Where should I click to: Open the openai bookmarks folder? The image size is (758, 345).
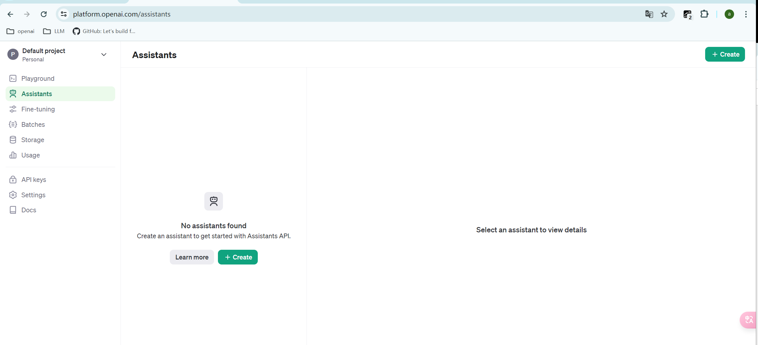click(x=20, y=31)
